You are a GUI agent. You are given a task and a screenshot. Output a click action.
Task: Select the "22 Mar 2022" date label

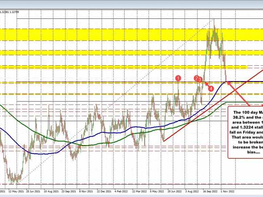coord(139,191)
